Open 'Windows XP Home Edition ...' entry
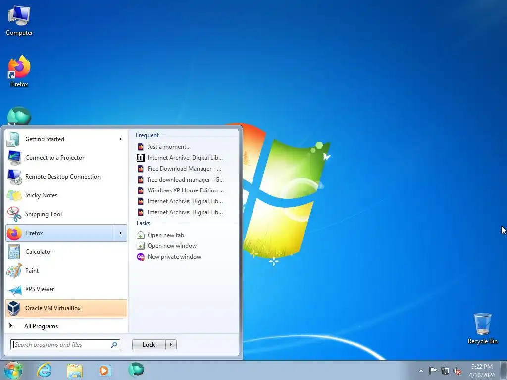 point(186,190)
